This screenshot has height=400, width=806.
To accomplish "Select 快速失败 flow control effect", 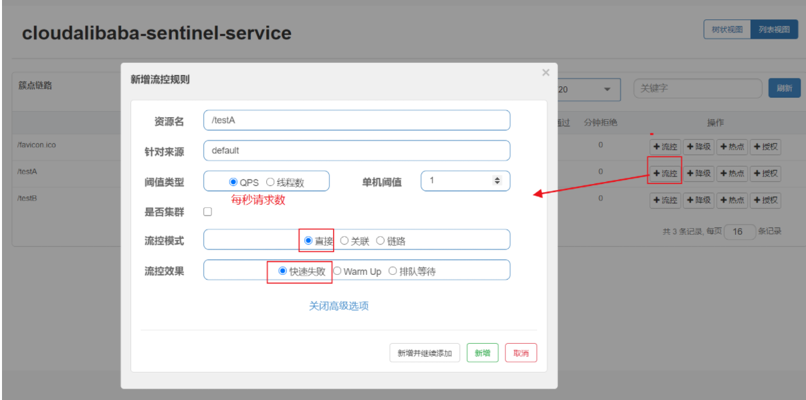I will pyautogui.click(x=282, y=271).
